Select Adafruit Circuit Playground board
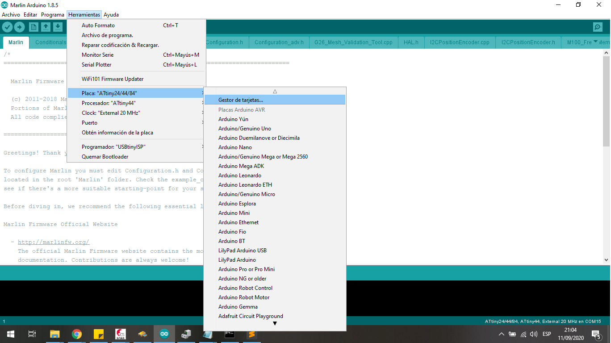Screen dimensions: 611x343 point(275,316)
